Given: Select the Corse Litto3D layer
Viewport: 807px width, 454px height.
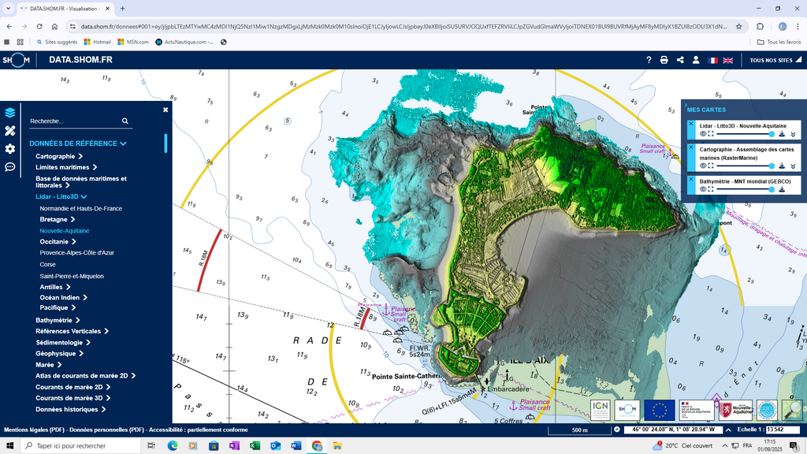Looking at the screenshot, I should coord(47,265).
